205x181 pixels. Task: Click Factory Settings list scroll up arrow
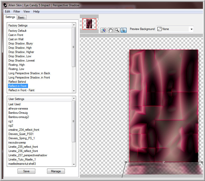[x=74, y=25]
